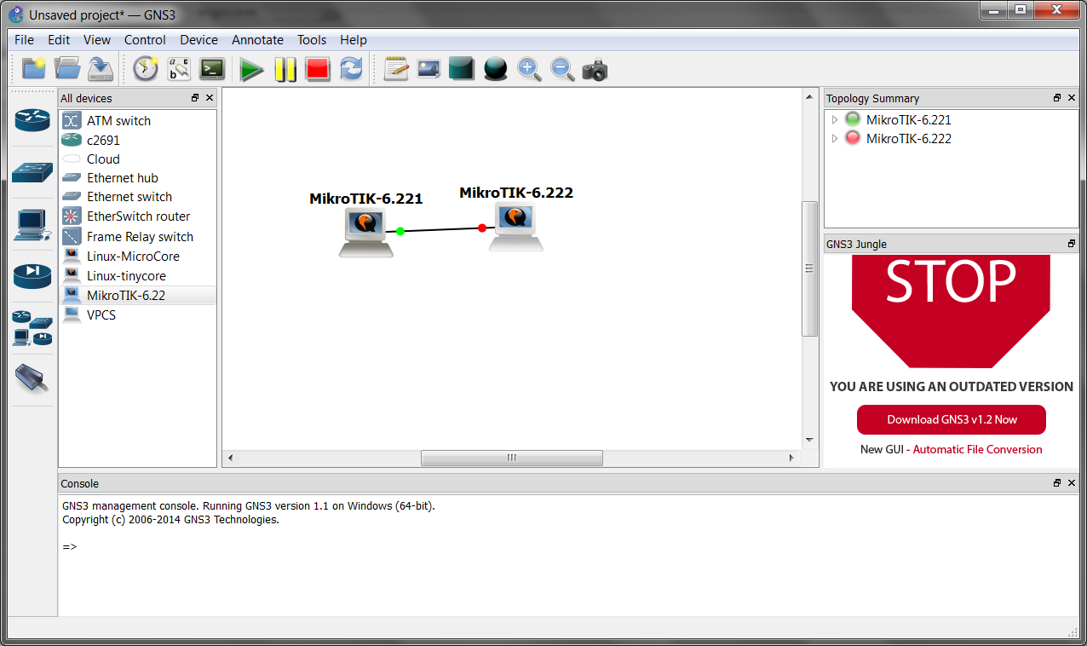Screen dimensions: 1087x646
Task: Open the View menu
Action: click(x=97, y=39)
